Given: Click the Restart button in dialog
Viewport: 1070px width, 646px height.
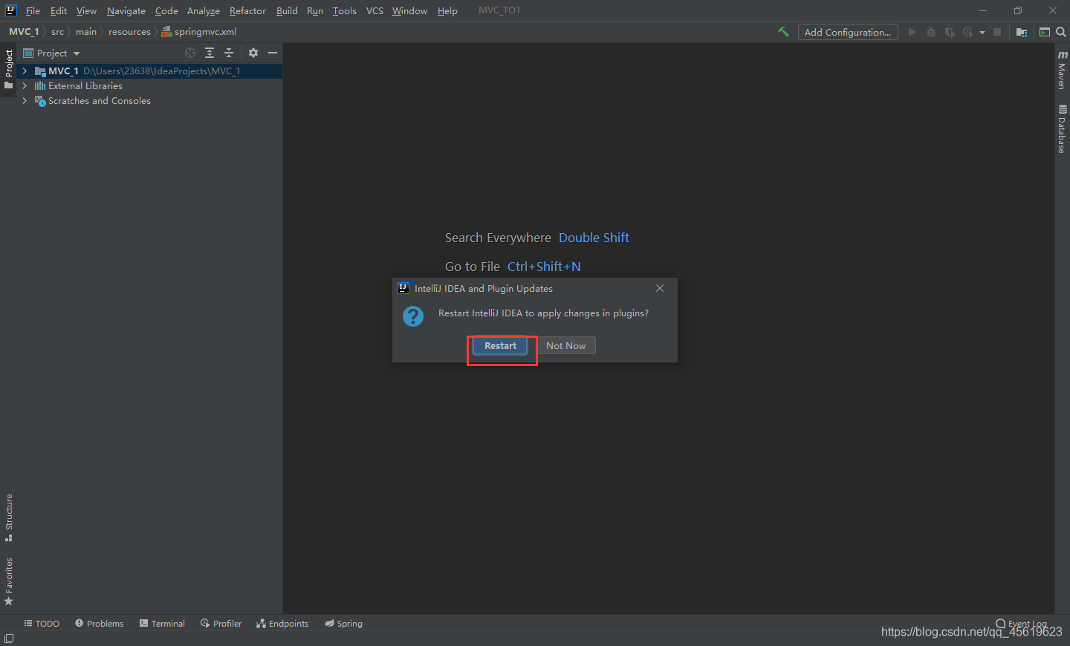Looking at the screenshot, I should 500,346.
